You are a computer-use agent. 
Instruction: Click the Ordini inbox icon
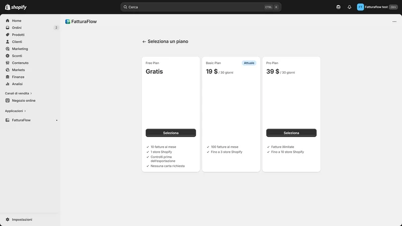coord(8,28)
